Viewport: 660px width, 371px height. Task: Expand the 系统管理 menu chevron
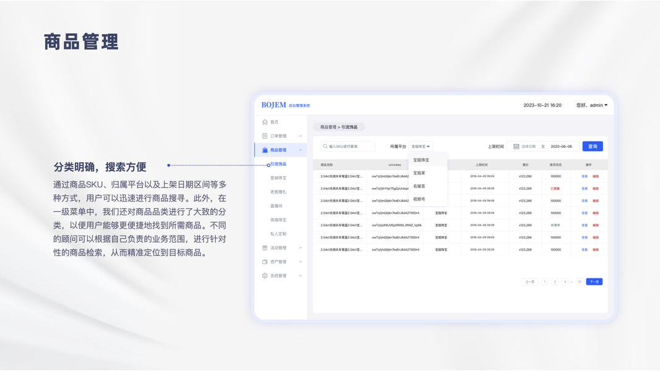pos(301,276)
